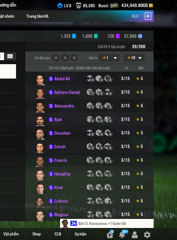Add coach to third training slot

pyautogui.click(x=74, y=58)
